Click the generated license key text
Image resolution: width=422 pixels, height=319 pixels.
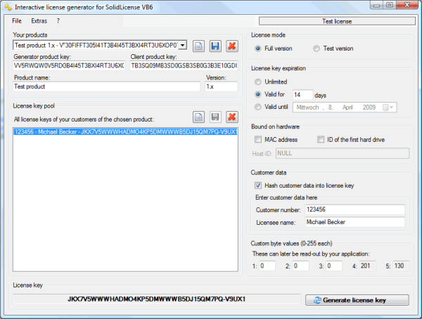coord(156,299)
